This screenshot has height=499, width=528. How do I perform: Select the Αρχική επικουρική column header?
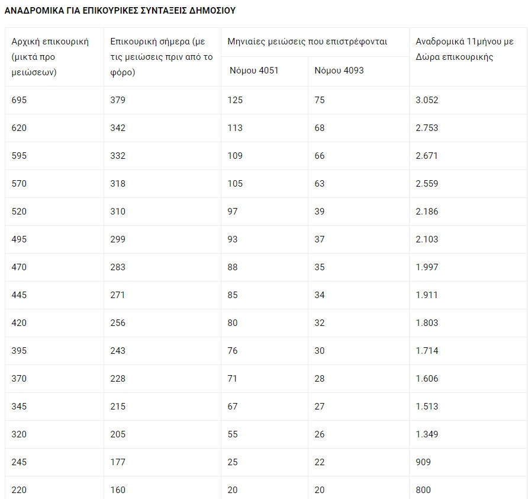click(50, 56)
